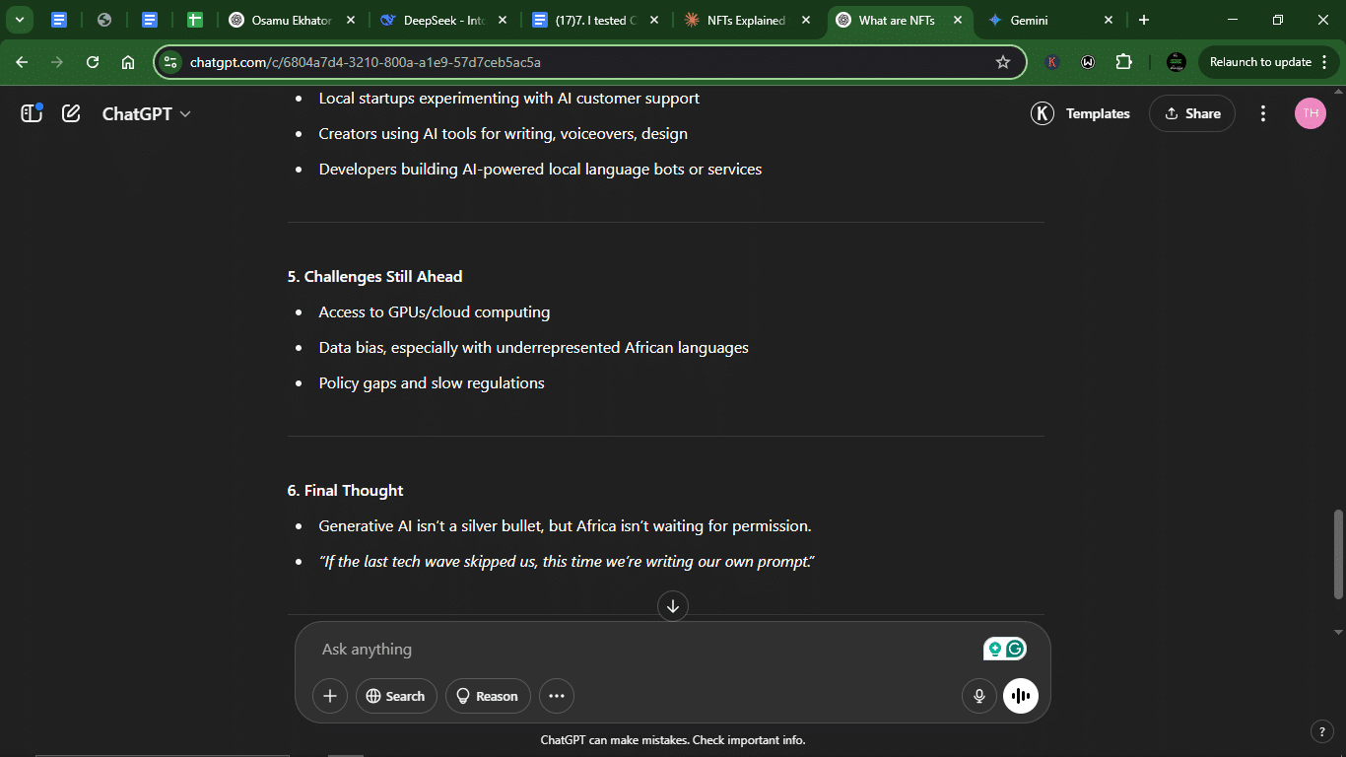Viewport: 1346px width, 757px height.
Task: Click "Creators using AI tools for writing" bullet
Action: point(504,134)
